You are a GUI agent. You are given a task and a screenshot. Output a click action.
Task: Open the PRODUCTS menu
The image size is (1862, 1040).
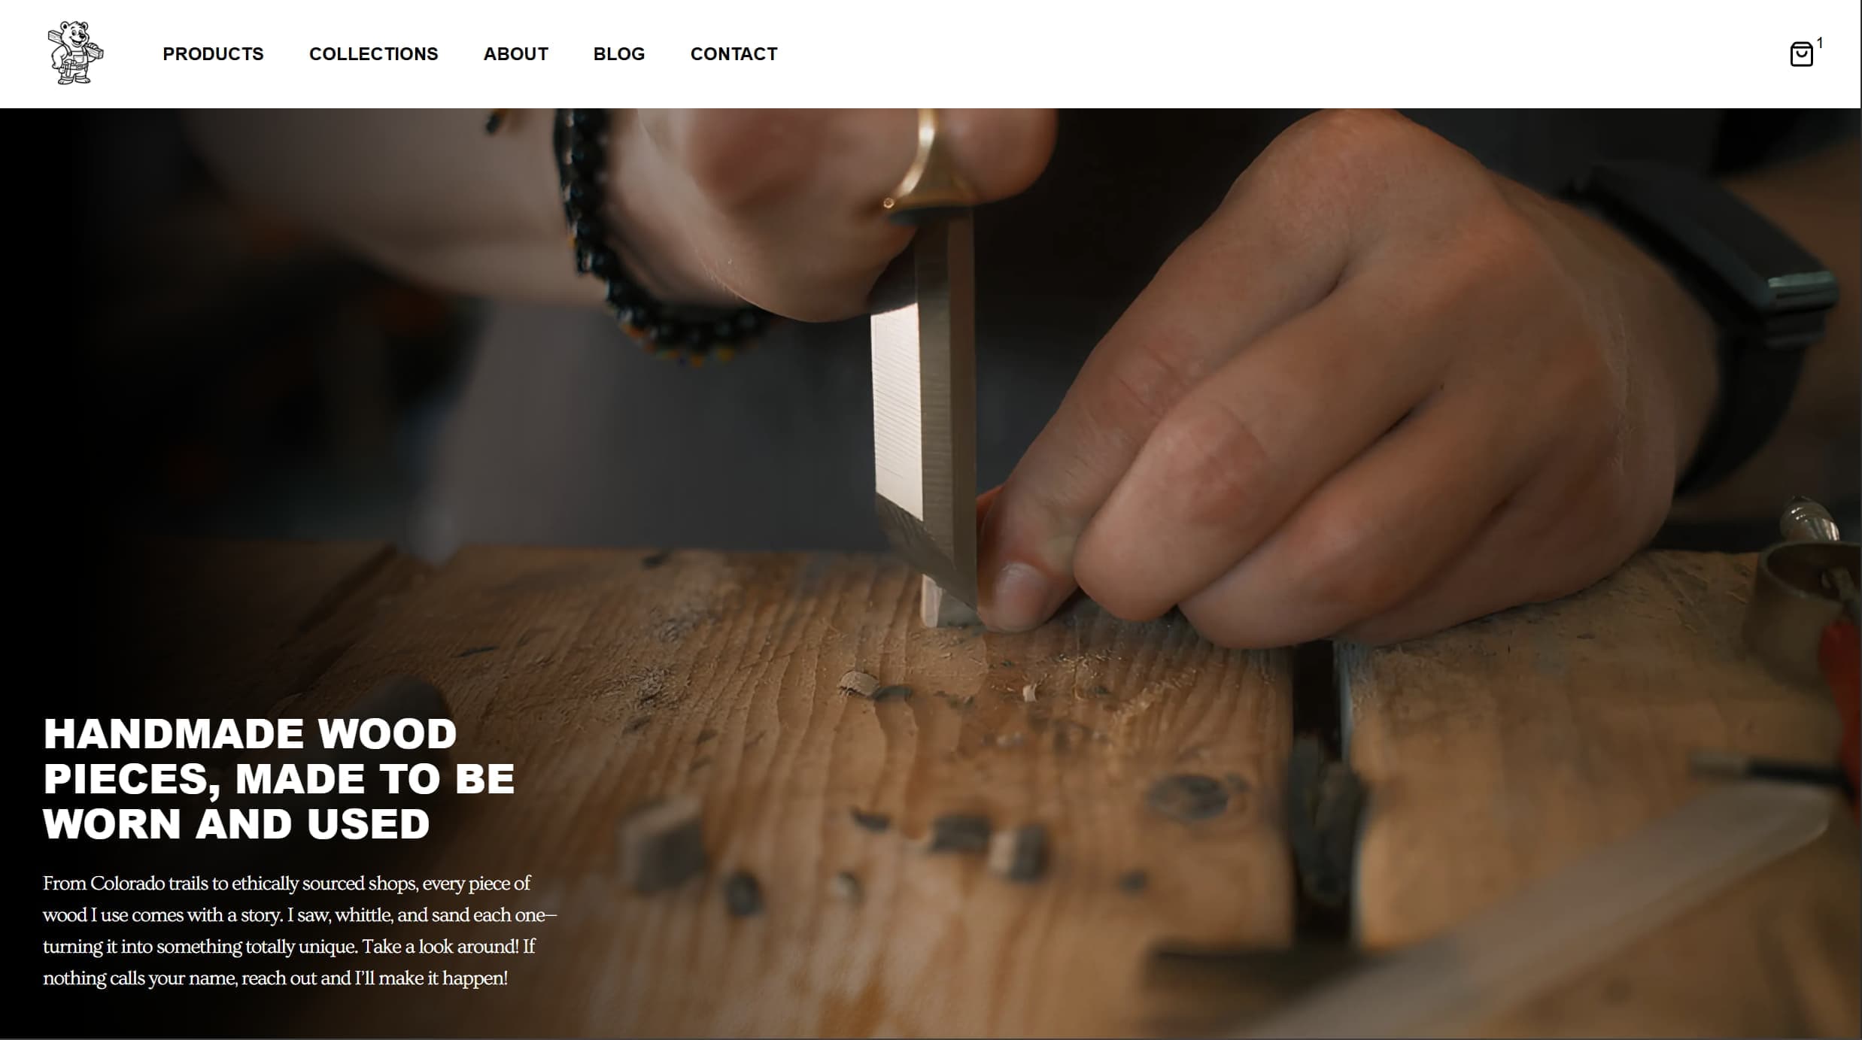point(213,54)
